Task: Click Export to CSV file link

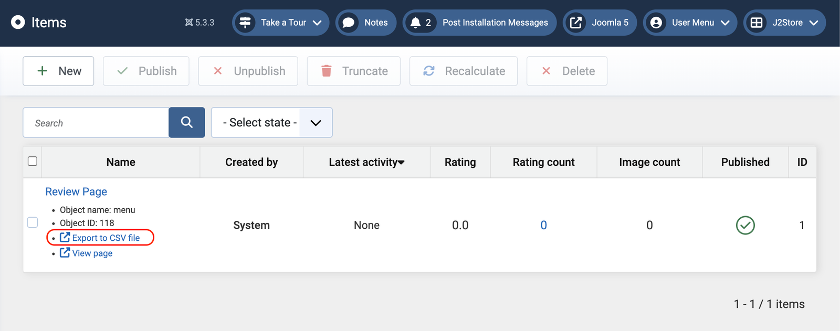Action: (x=106, y=238)
